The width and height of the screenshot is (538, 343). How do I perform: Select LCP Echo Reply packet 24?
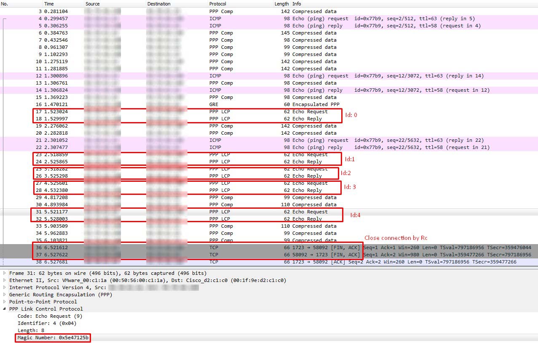tap(269, 162)
